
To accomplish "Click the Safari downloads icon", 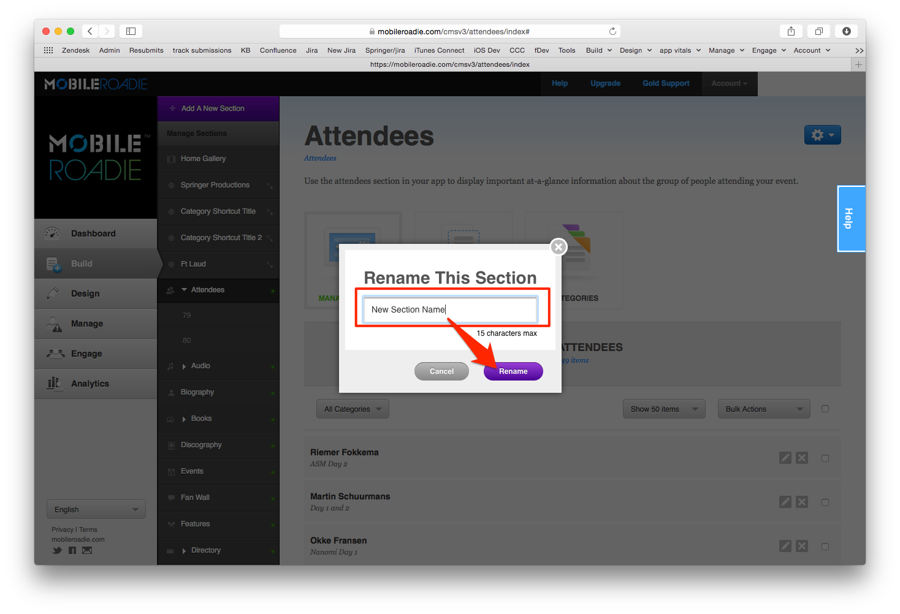I will [846, 31].
